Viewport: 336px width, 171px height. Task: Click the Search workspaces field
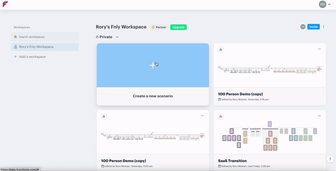point(45,37)
